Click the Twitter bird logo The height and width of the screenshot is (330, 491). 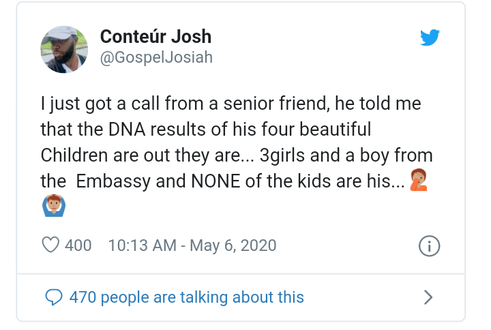click(x=430, y=37)
